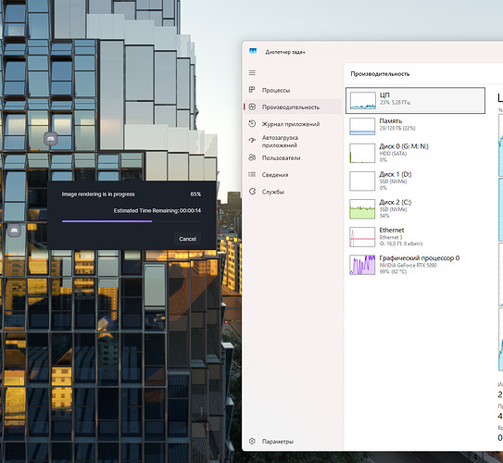
Task: Open the Журнал приложений history icon
Action: (252, 123)
